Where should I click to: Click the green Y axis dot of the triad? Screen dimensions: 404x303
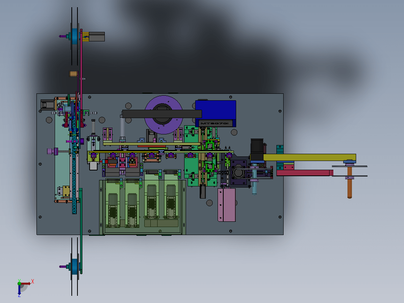[19, 283]
